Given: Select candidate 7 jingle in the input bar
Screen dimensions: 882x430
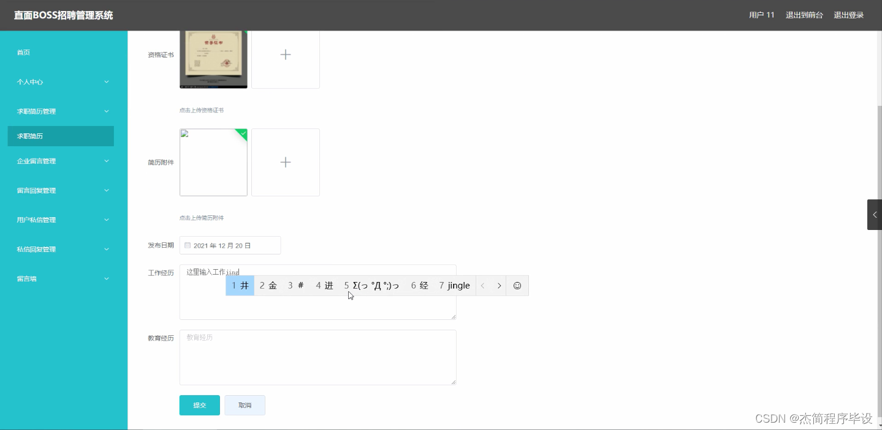Looking at the screenshot, I should click(454, 285).
